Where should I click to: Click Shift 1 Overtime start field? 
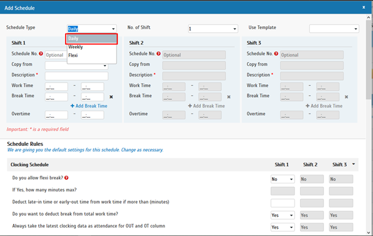[56, 115]
